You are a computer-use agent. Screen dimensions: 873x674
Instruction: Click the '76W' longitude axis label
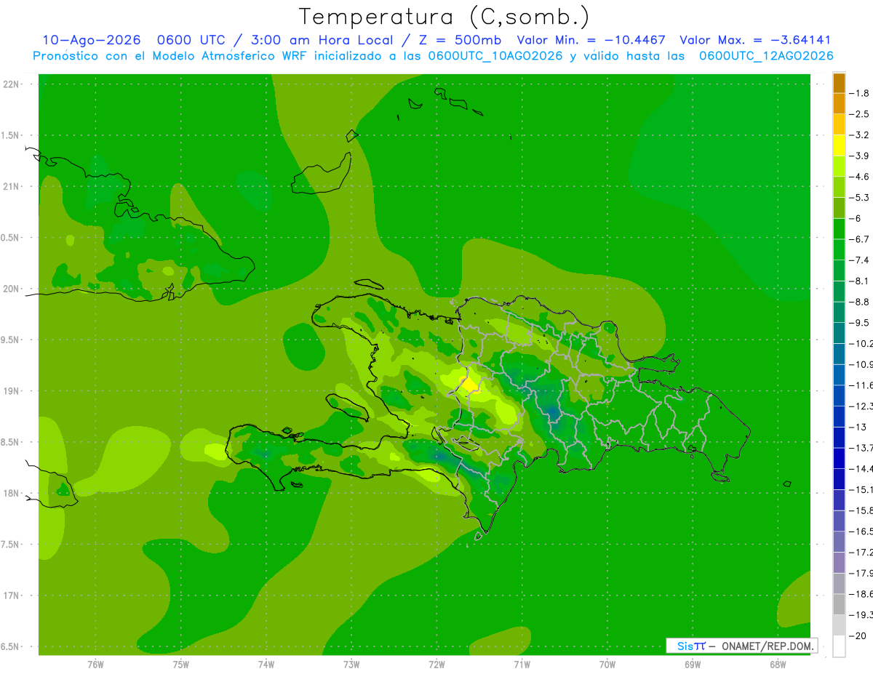[x=95, y=665]
